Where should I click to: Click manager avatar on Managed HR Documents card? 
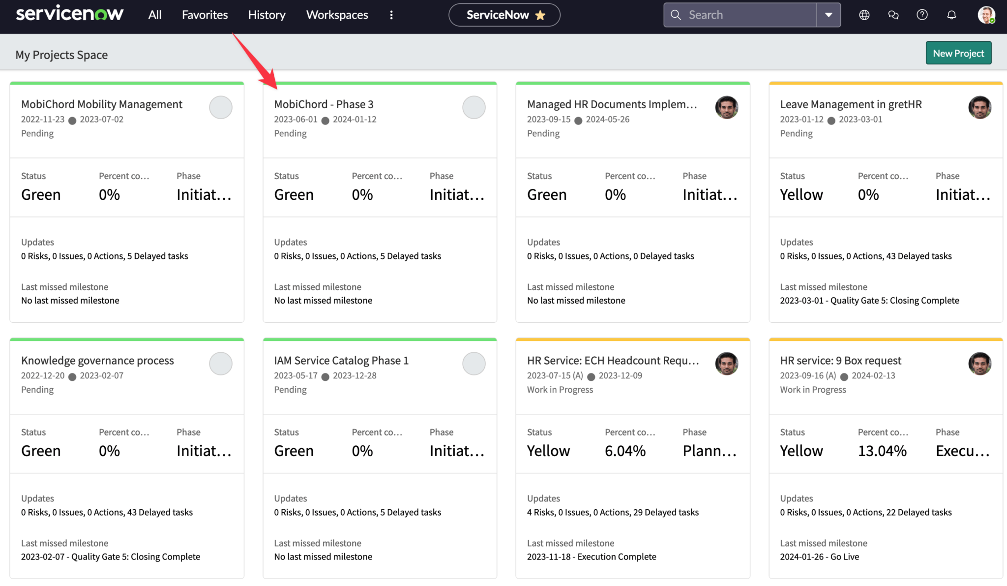[x=727, y=107]
